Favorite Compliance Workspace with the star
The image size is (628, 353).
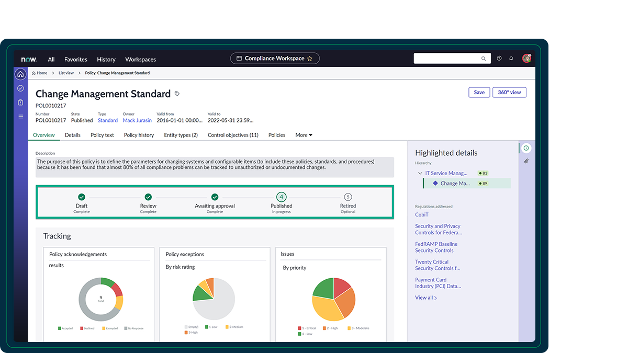click(x=310, y=59)
